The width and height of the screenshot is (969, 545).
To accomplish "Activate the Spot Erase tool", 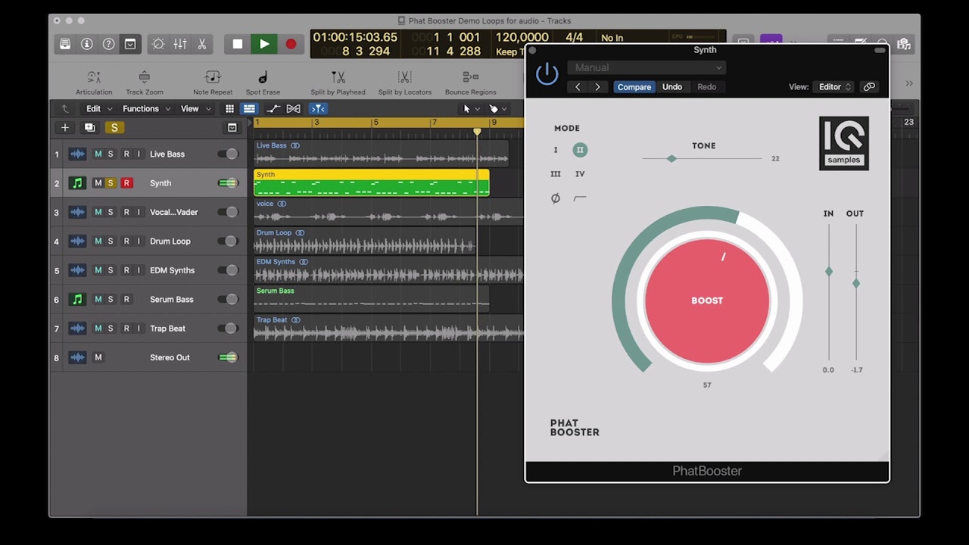I will (263, 83).
